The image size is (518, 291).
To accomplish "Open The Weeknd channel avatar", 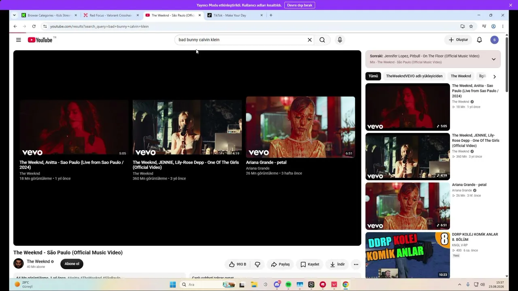I will [x=19, y=264].
